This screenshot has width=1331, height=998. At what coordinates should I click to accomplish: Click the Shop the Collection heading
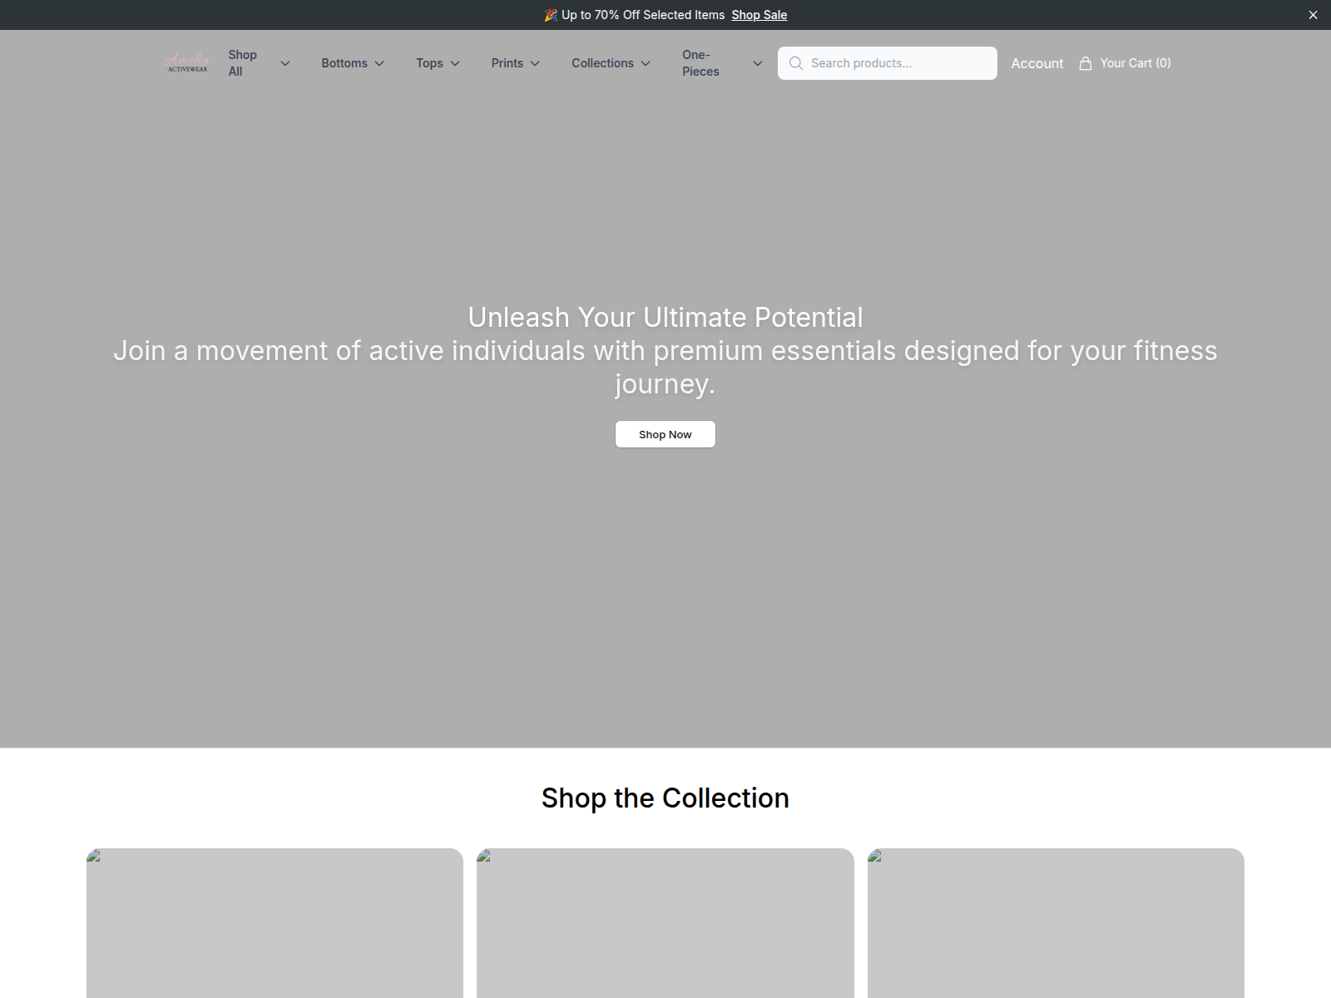[665, 798]
